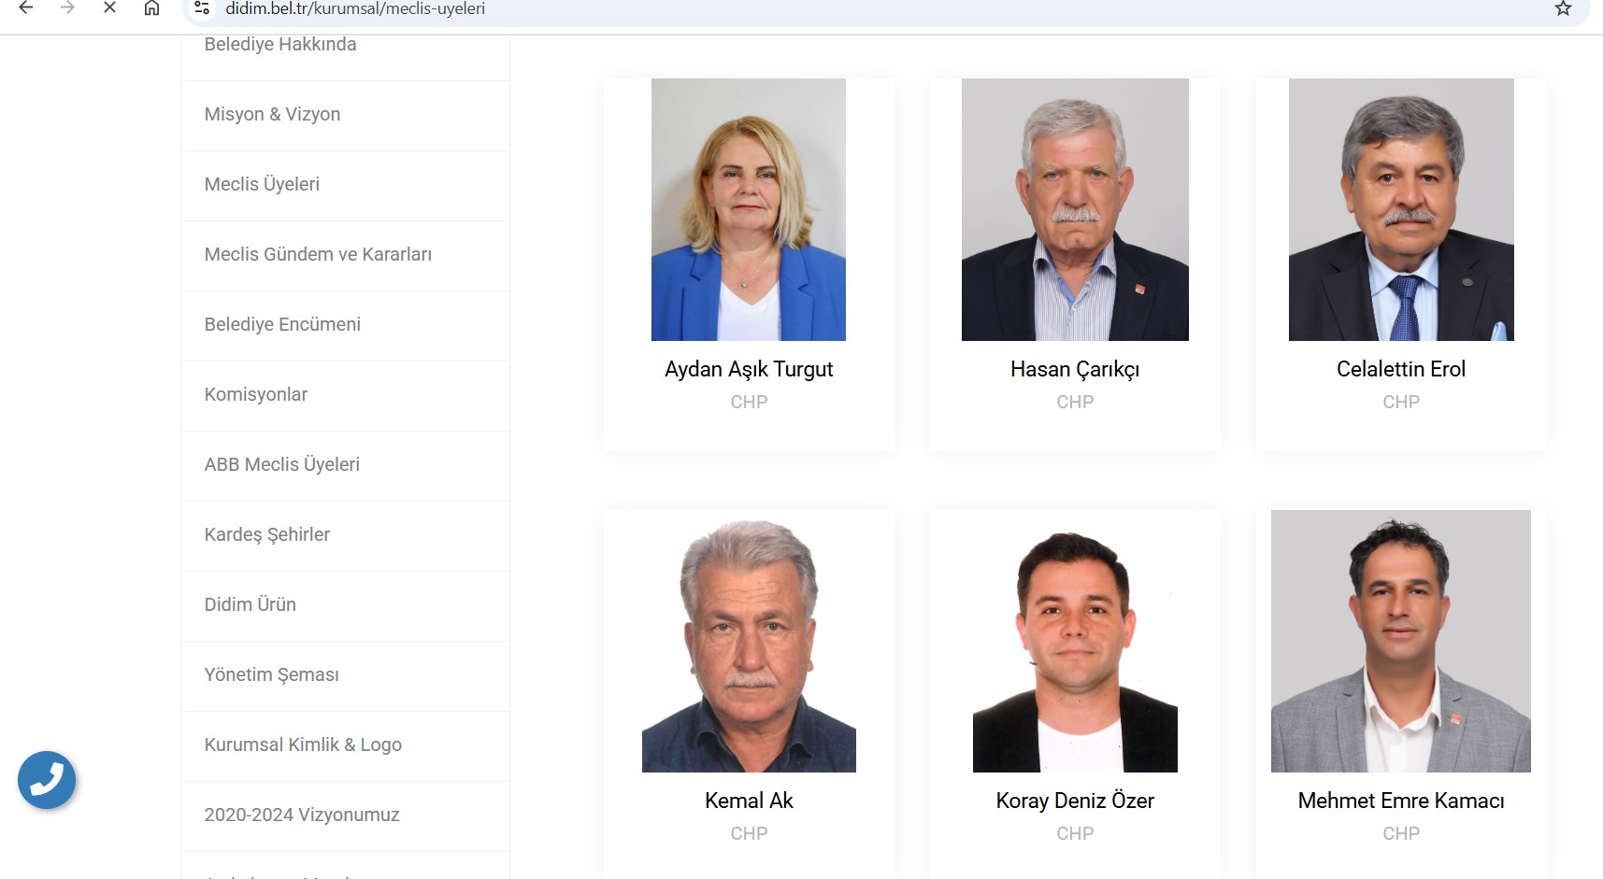
Task: View Kurumsal Kimlik & Logo
Action: tap(303, 744)
